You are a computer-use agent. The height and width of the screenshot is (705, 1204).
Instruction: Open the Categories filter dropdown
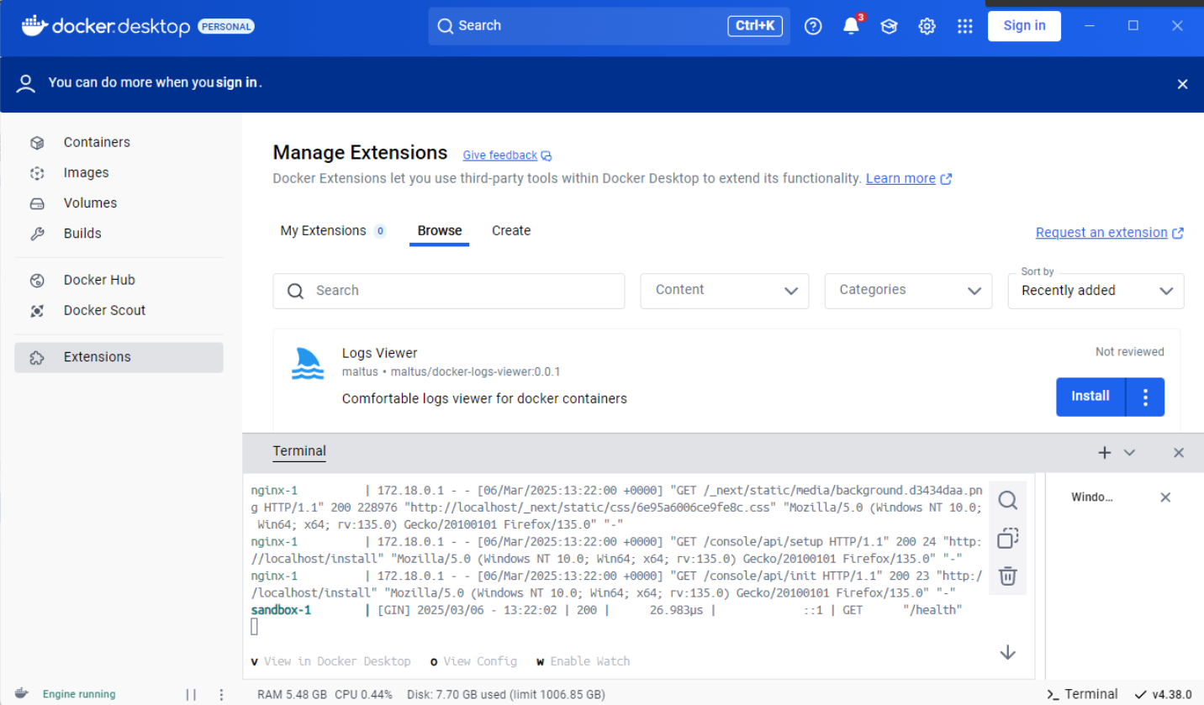coord(908,291)
